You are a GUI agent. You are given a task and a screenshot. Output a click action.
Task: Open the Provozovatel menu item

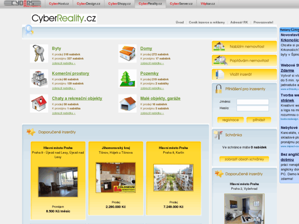point(263,22)
